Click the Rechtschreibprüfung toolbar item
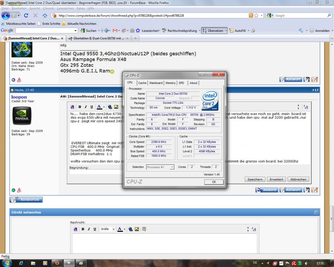 tap(179, 31)
